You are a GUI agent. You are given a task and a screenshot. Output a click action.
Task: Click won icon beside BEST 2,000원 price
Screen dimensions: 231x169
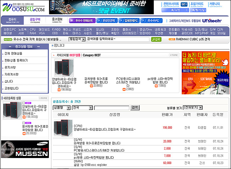point(124,89)
